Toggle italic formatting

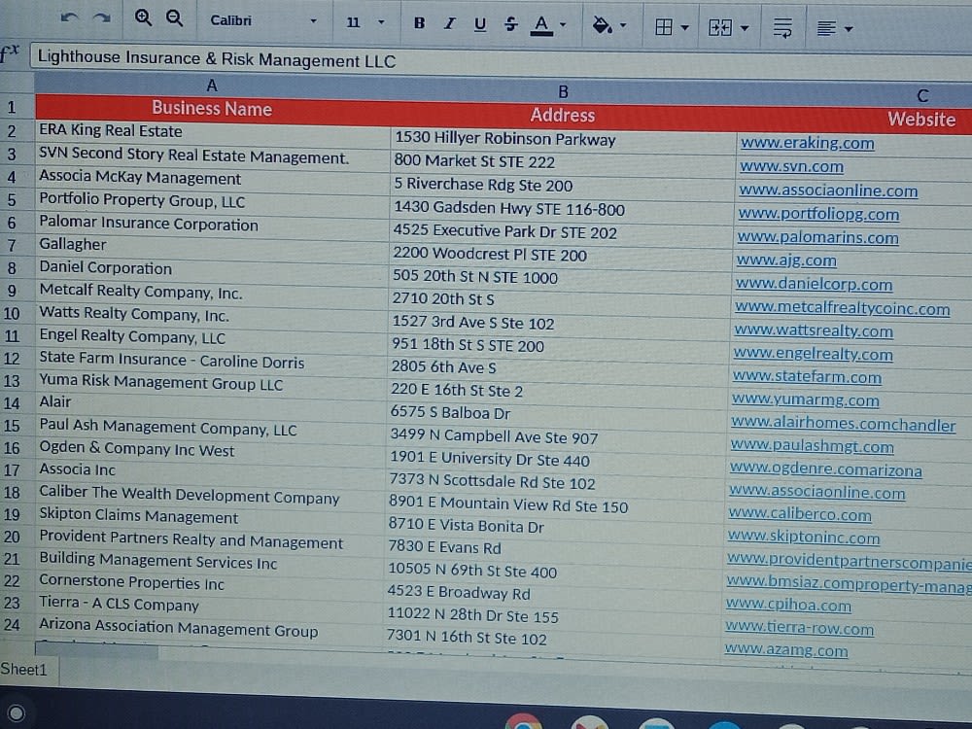pyautogui.click(x=449, y=23)
